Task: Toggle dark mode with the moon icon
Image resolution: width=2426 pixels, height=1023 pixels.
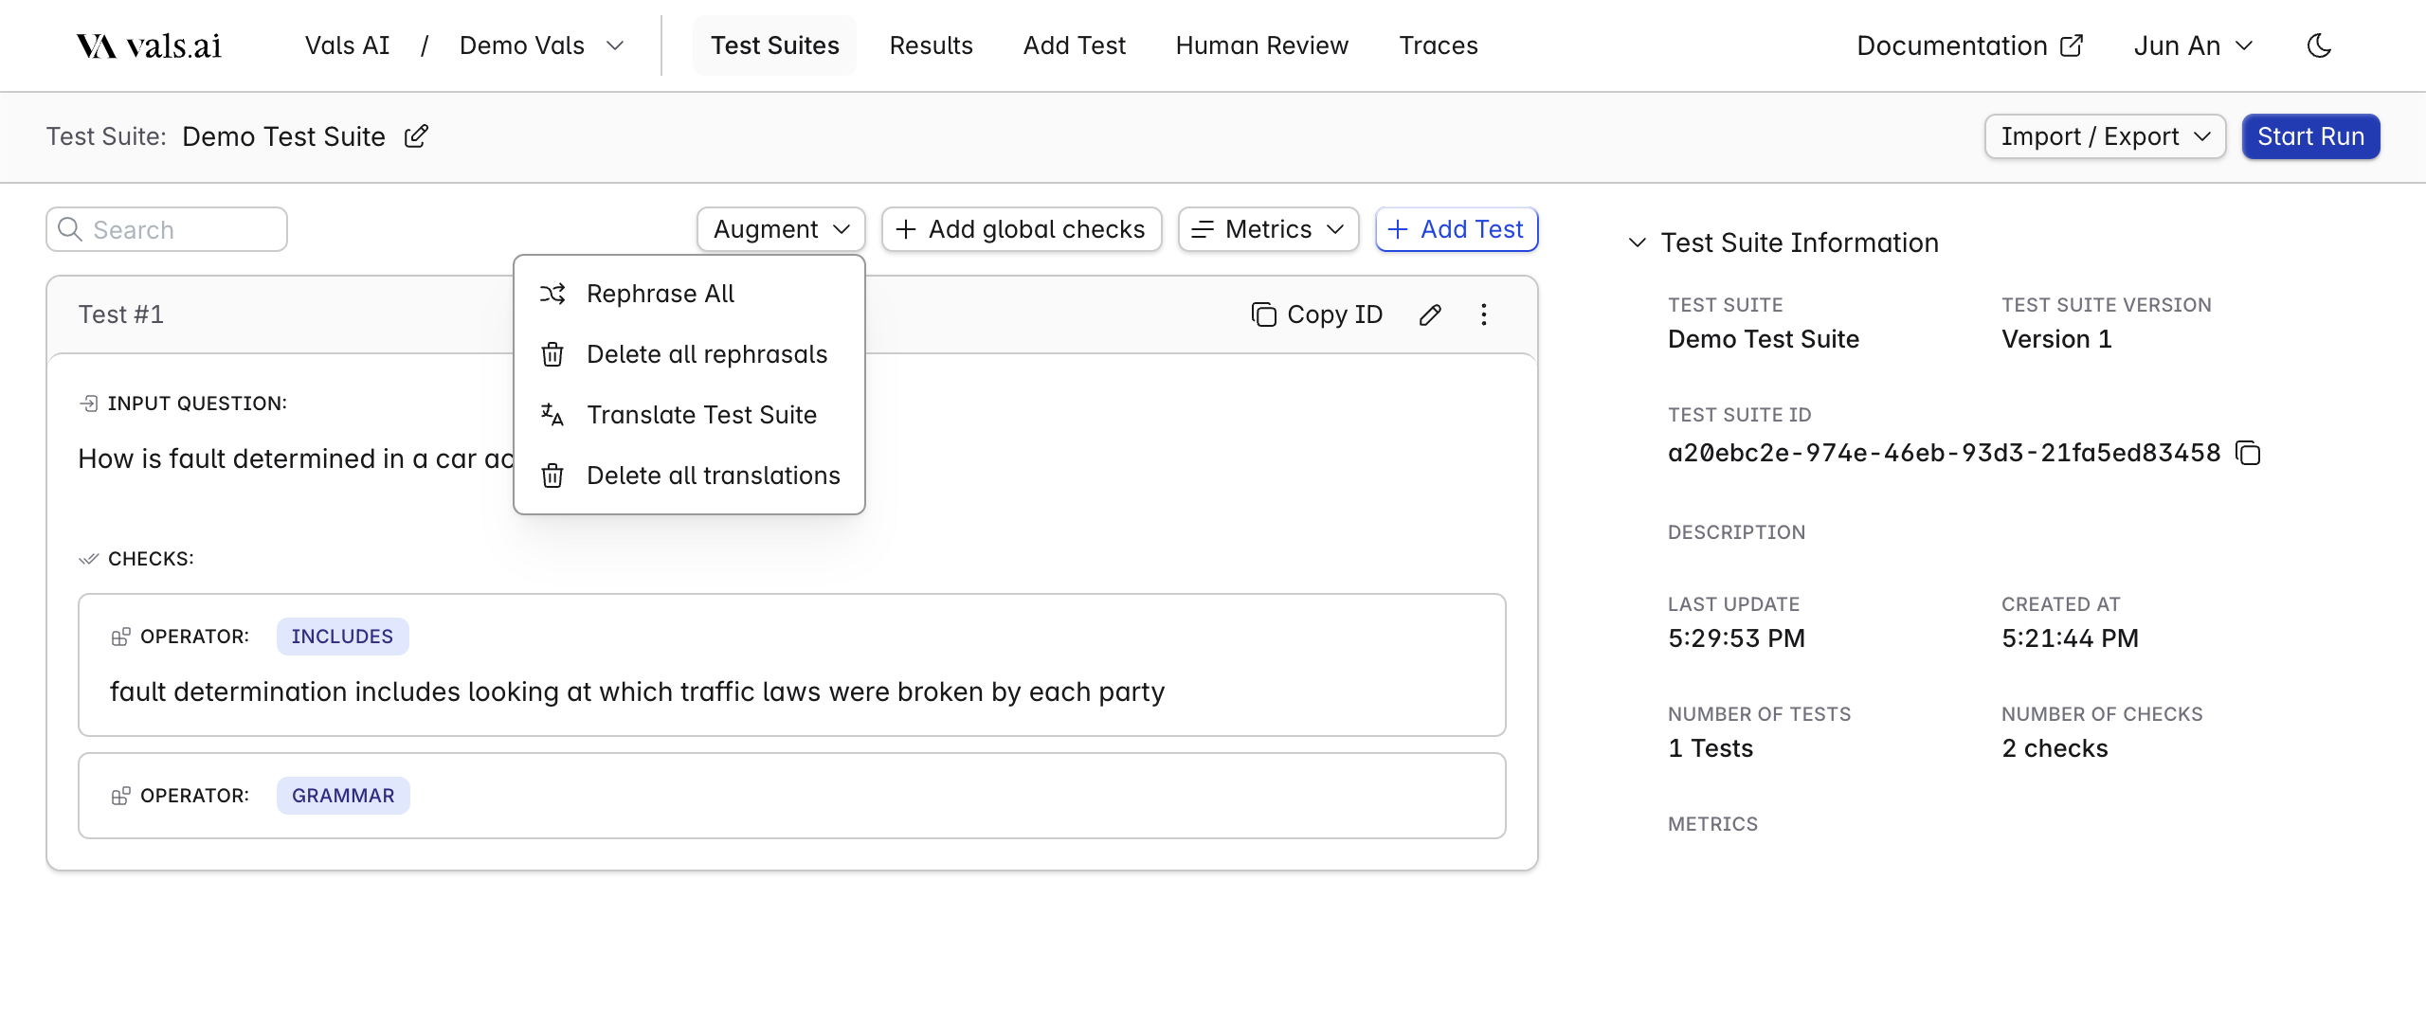Action: pos(2319,45)
